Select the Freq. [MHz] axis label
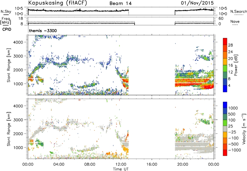This screenshot has width=247, height=171. coord(6,21)
